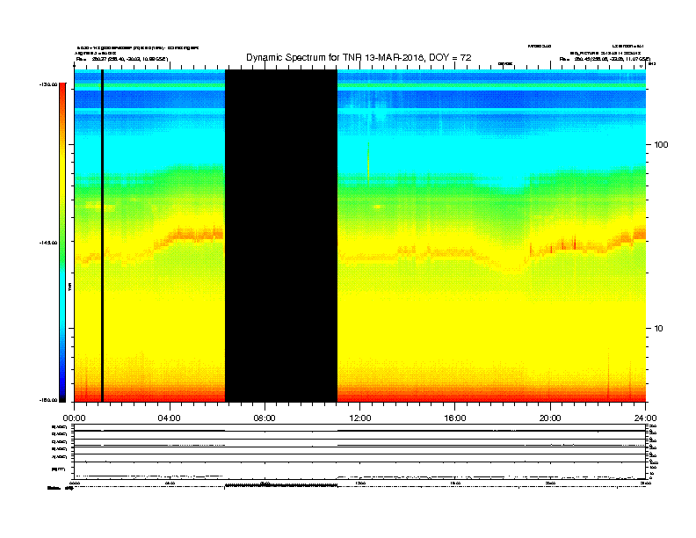Screen dimensions: 696x538
Task: Click the "00:00" time axis label
Action: point(74,418)
